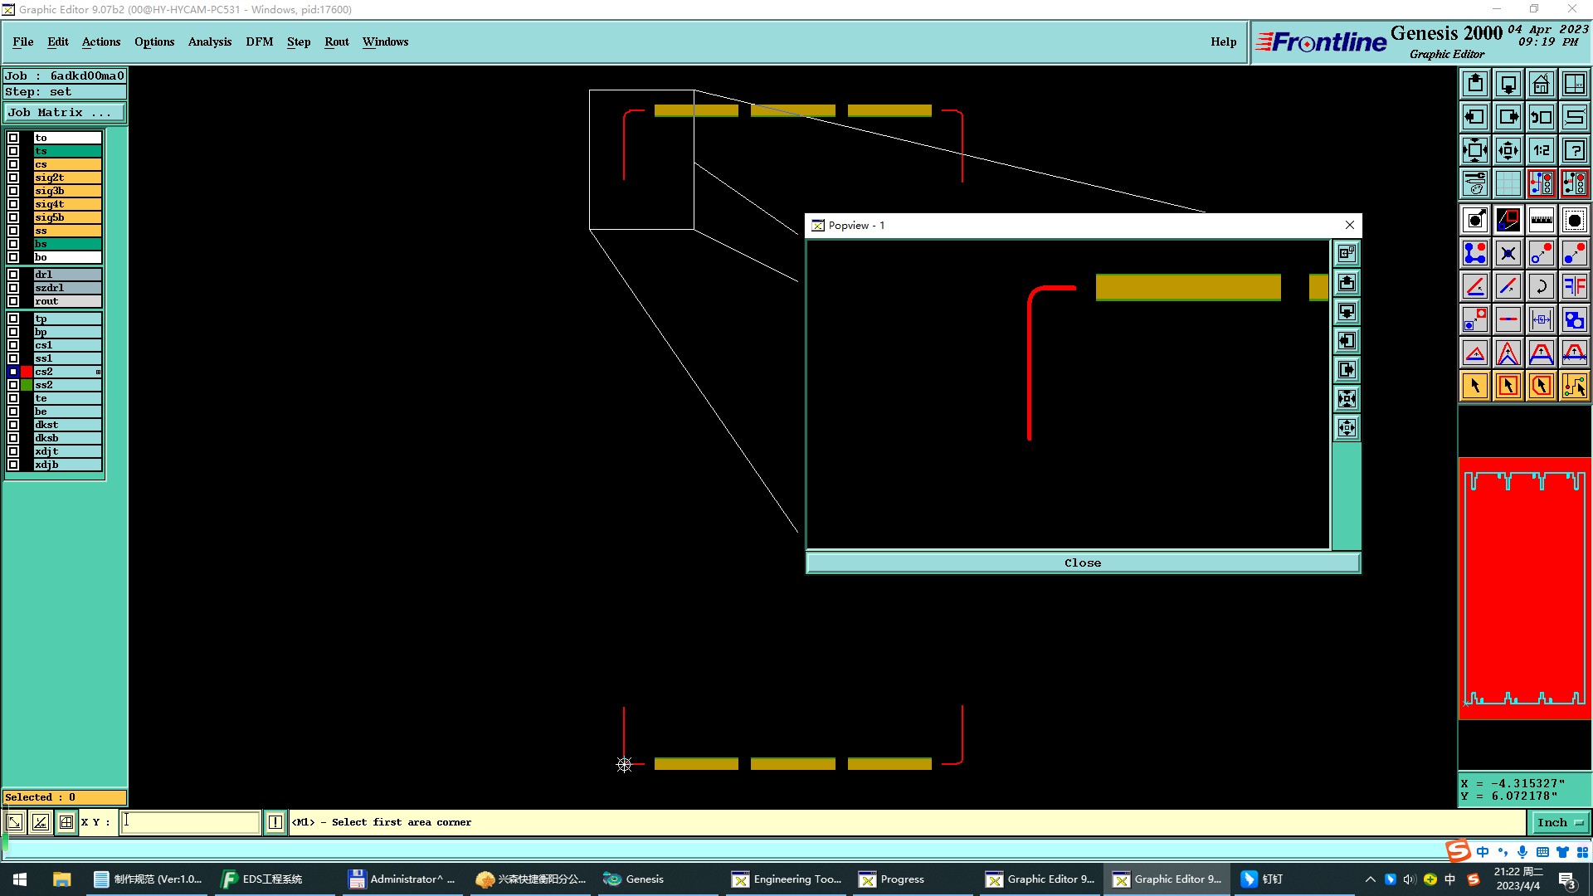The image size is (1593, 896).
Task: Select the measure ruler tool
Action: pos(1541,220)
